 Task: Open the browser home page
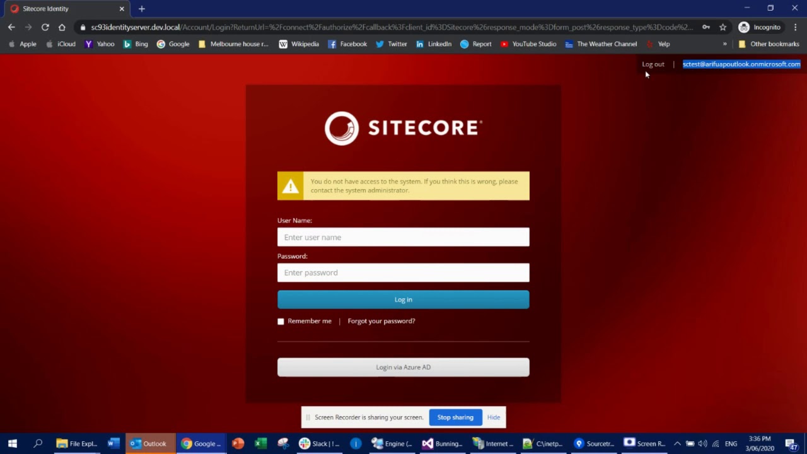[62, 27]
